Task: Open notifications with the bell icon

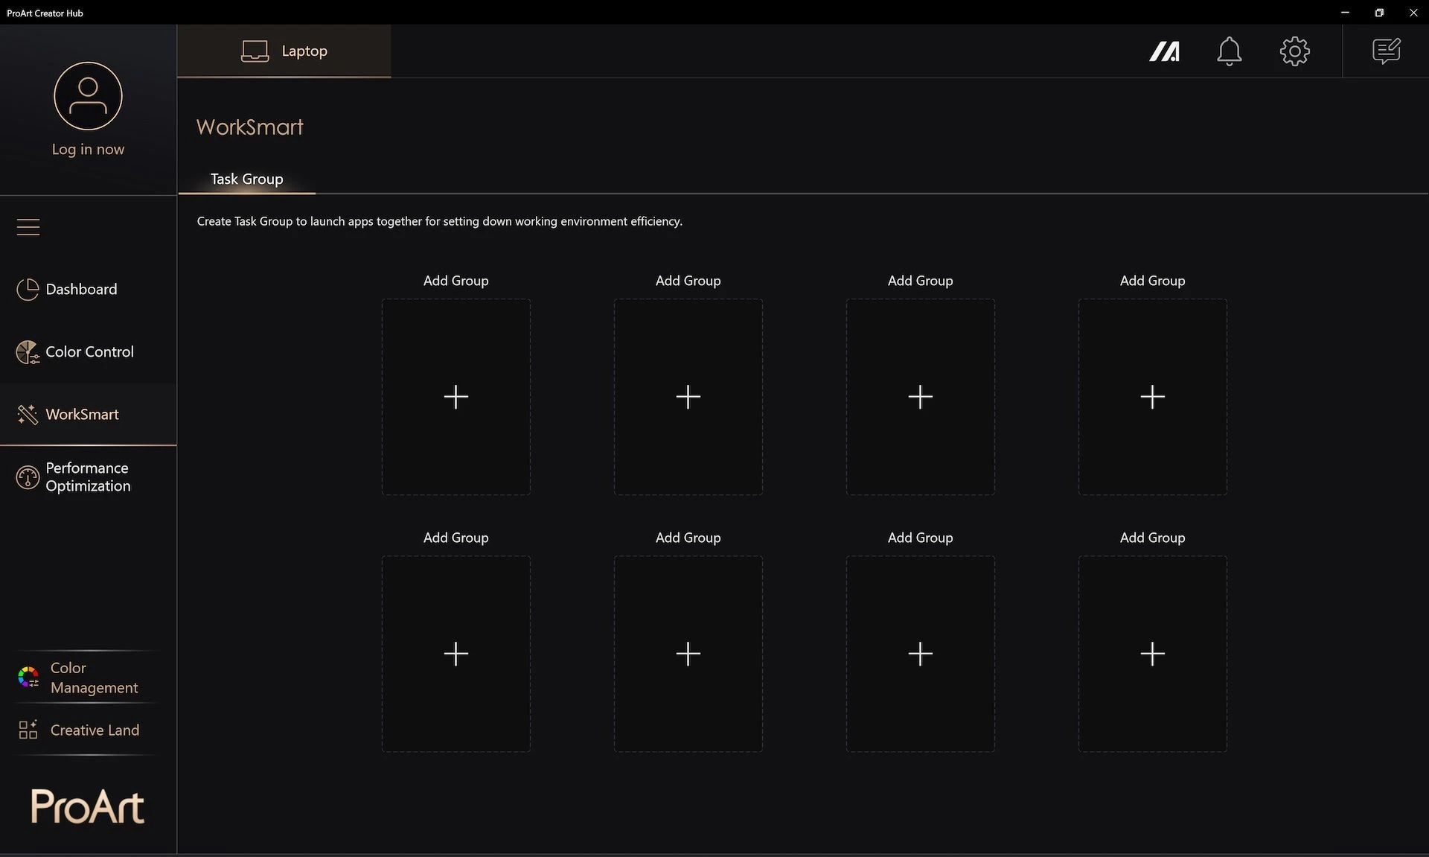Action: [x=1229, y=51]
